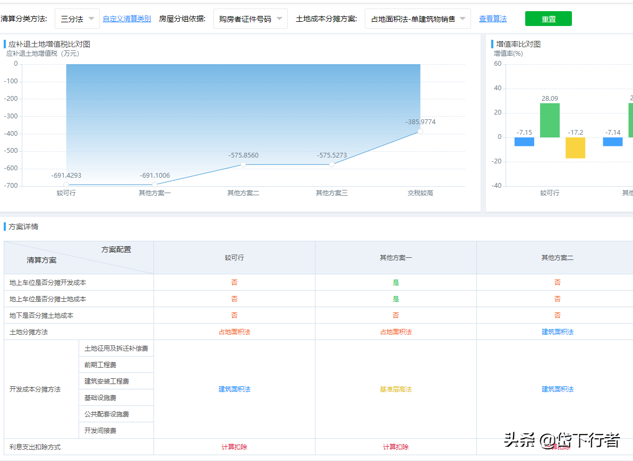The height and width of the screenshot is (461, 633).
Task: Click the green 28.09 bar
Action: 551,120
